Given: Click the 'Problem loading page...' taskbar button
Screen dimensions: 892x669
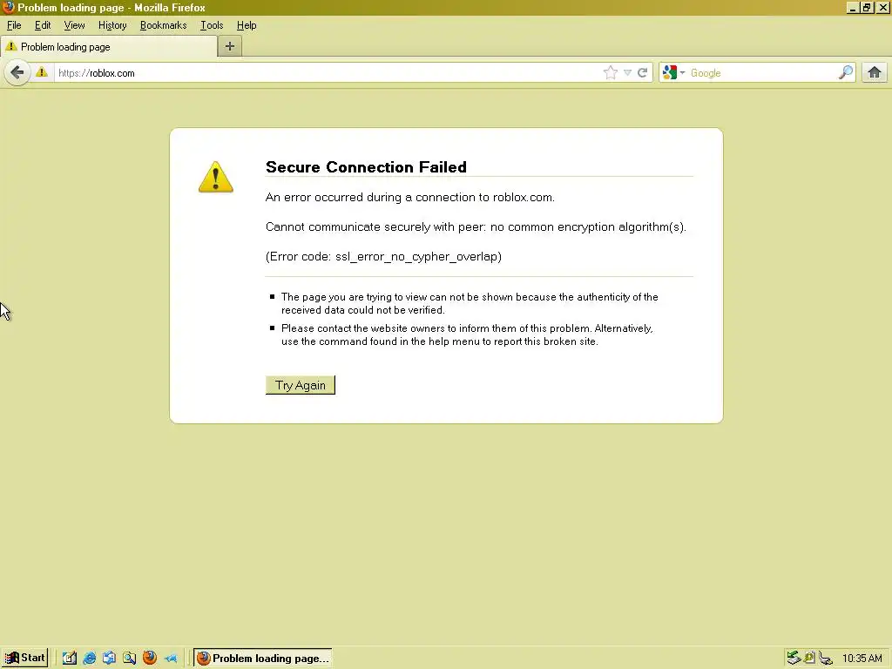Looking at the screenshot, I should click(x=263, y=659).
